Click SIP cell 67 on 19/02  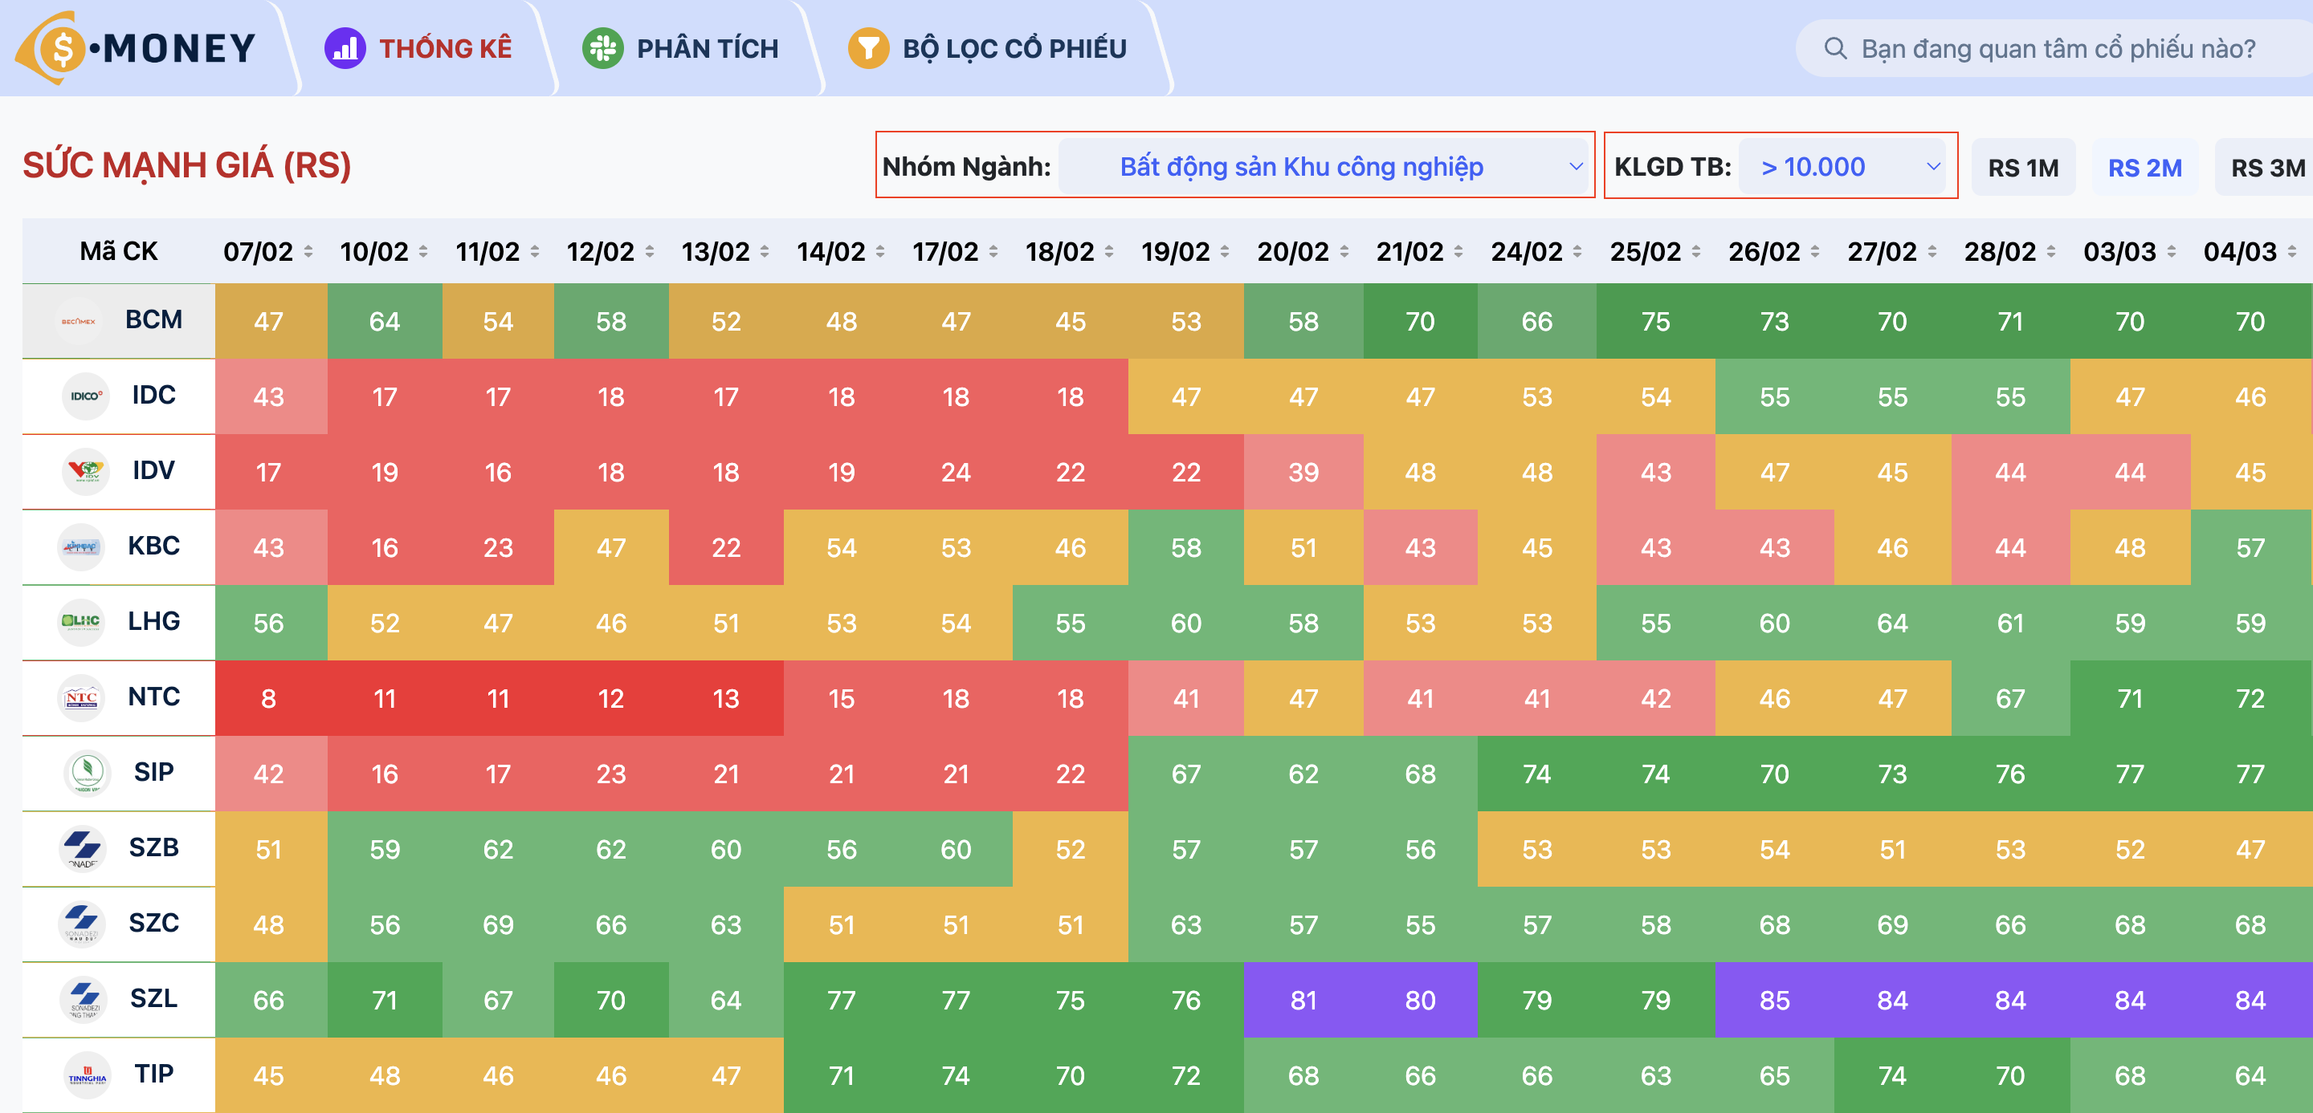(x=1186, y=774)
